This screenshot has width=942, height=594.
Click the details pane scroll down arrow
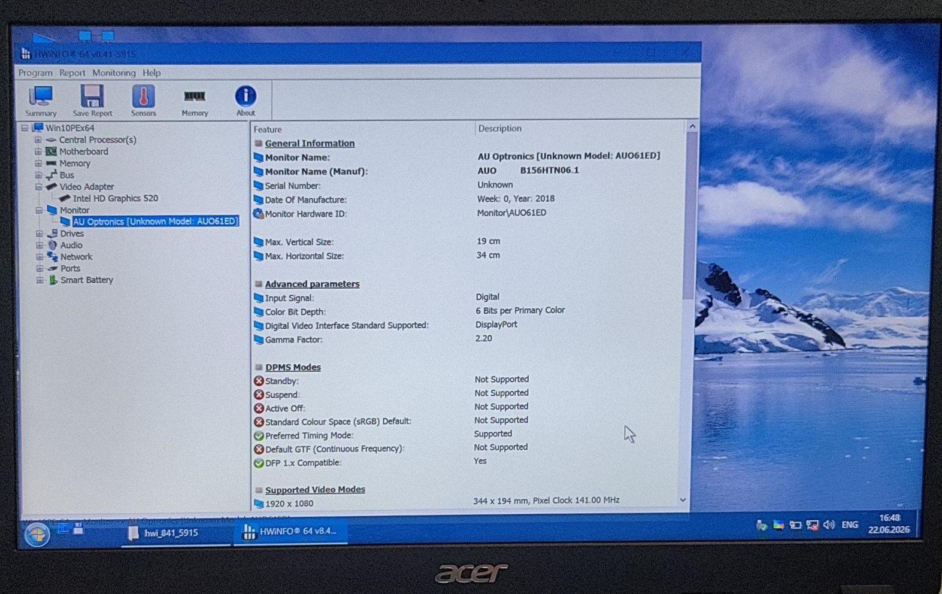pos(683,500)
